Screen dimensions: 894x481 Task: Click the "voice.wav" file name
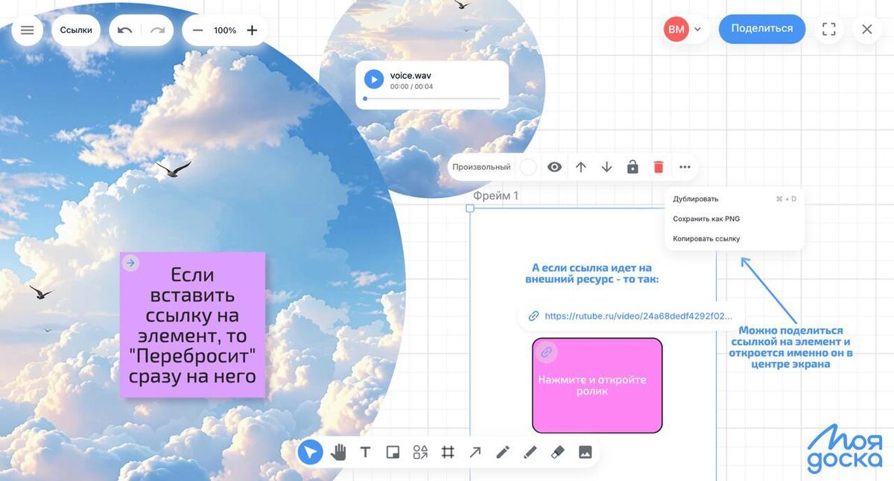pos(410,75)
